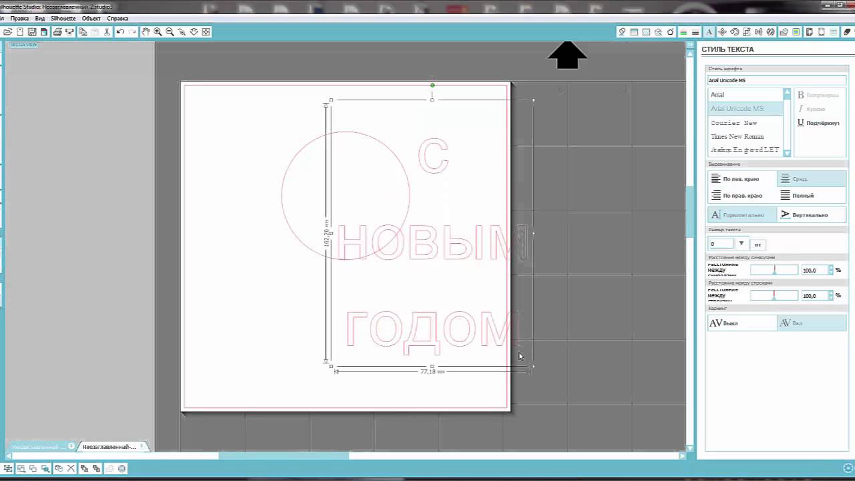The height and width of the screenshot is (481, 855).
Task: Open settings gear in bottom right
Action: [848, 468]
